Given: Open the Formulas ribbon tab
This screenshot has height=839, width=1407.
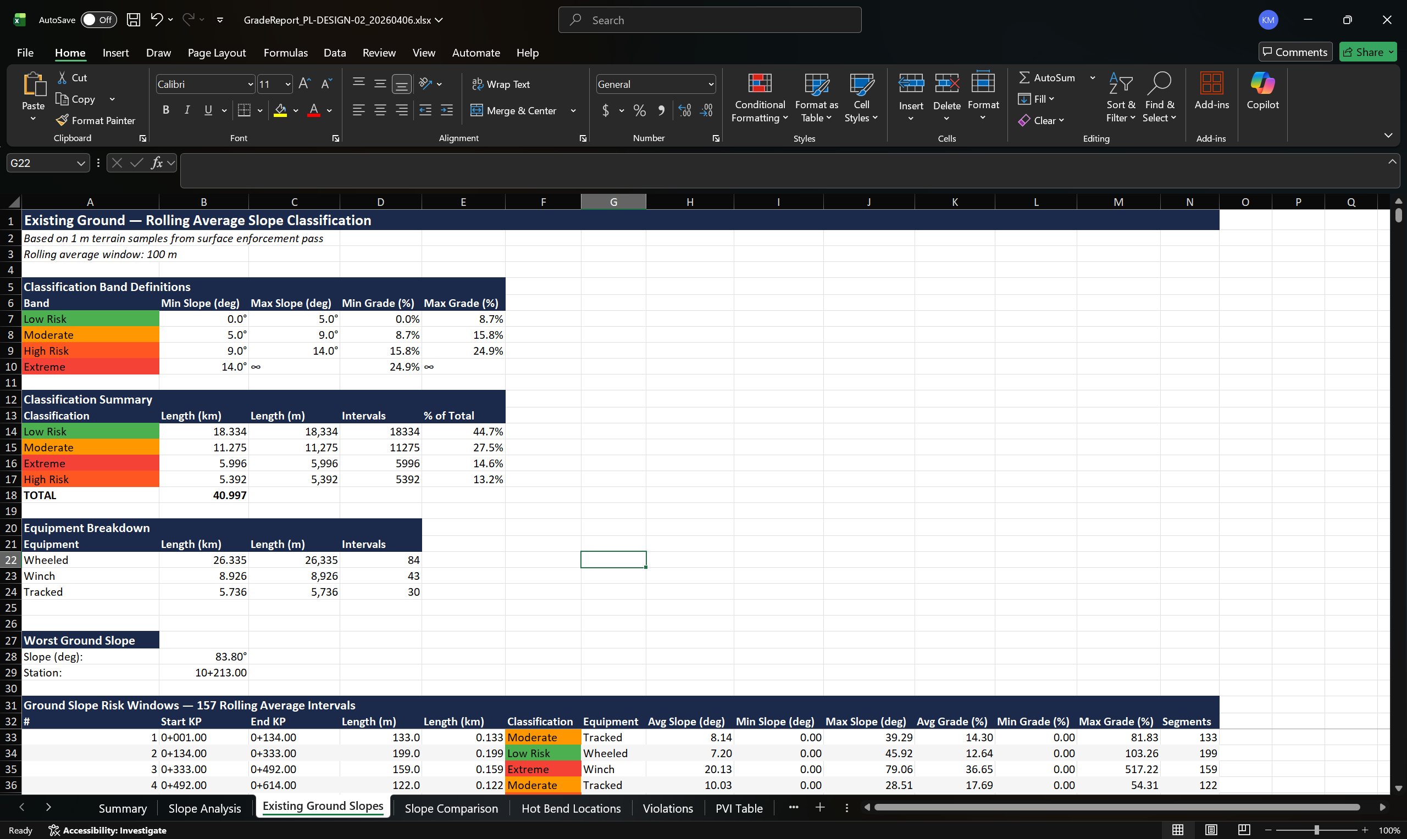Looking at the screenshot, I should point(285,53).
